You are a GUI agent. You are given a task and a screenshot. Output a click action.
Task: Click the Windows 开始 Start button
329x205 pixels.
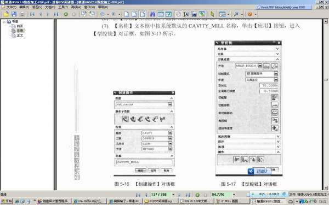pos(7,201)
